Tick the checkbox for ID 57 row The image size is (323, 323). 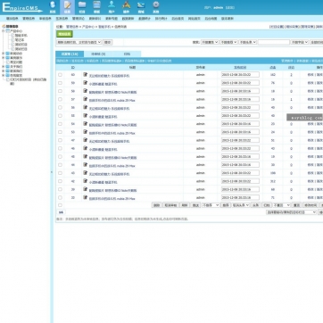coord(60,99)
